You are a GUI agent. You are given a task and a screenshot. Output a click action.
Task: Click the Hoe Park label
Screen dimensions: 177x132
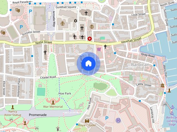click(65, 94)
